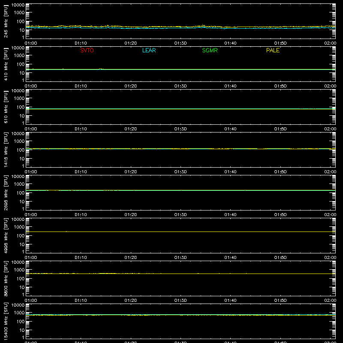The height and width of the screenshot is (343, 343).
Task: Click the 10 tick label on 1415 MHz axis
Action: (22, 159)
